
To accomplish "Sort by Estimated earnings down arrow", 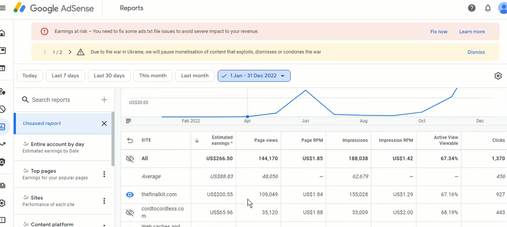I will coord(197,141).
